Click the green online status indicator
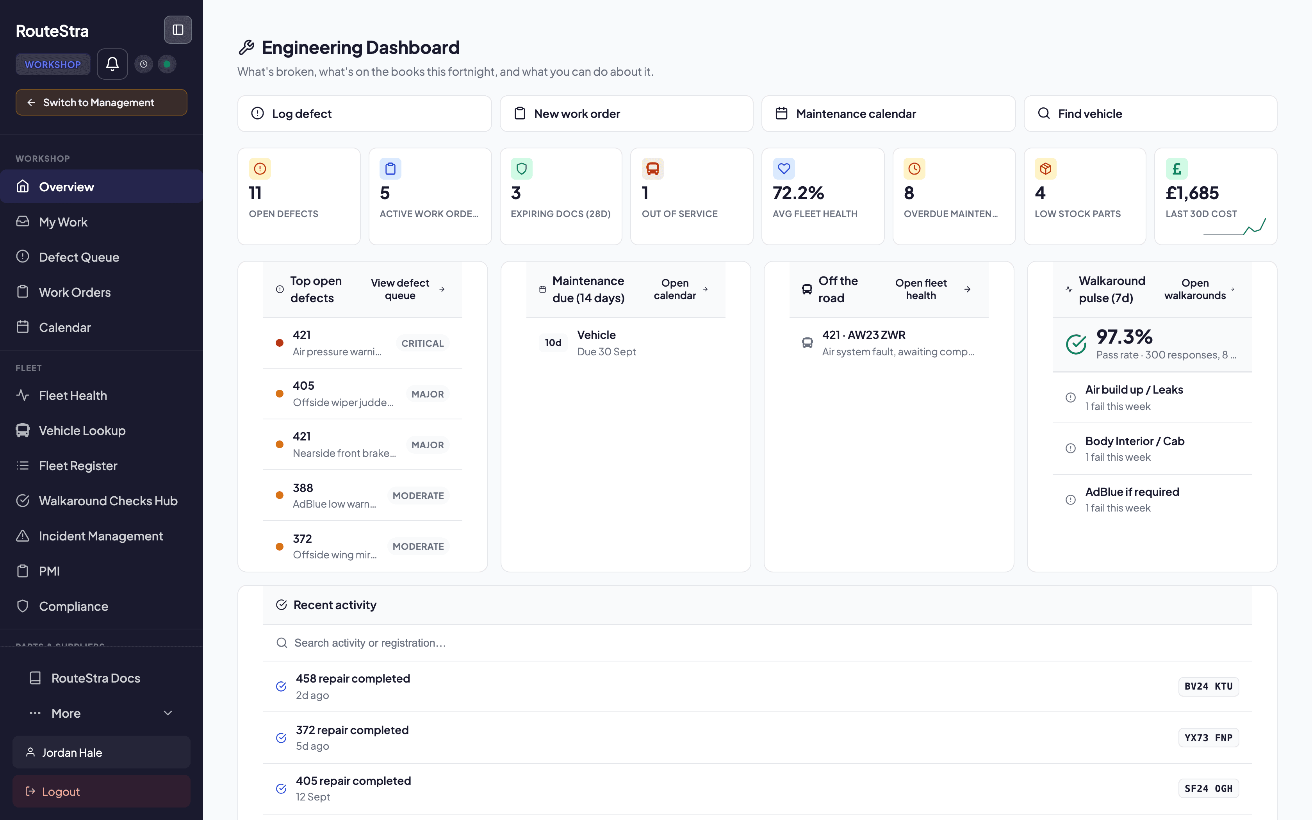This screenshot has height=820, width=1312. (x=167, y=64)
